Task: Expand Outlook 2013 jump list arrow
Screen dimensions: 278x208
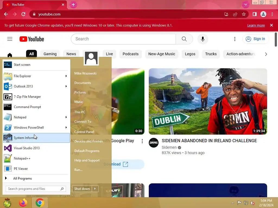Action: pyautogui.click(x=66, y=86)
